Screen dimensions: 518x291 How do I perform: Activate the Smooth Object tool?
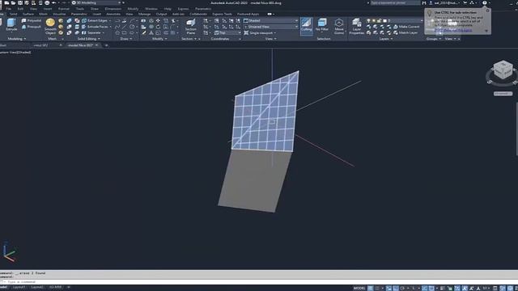(50, 27)
